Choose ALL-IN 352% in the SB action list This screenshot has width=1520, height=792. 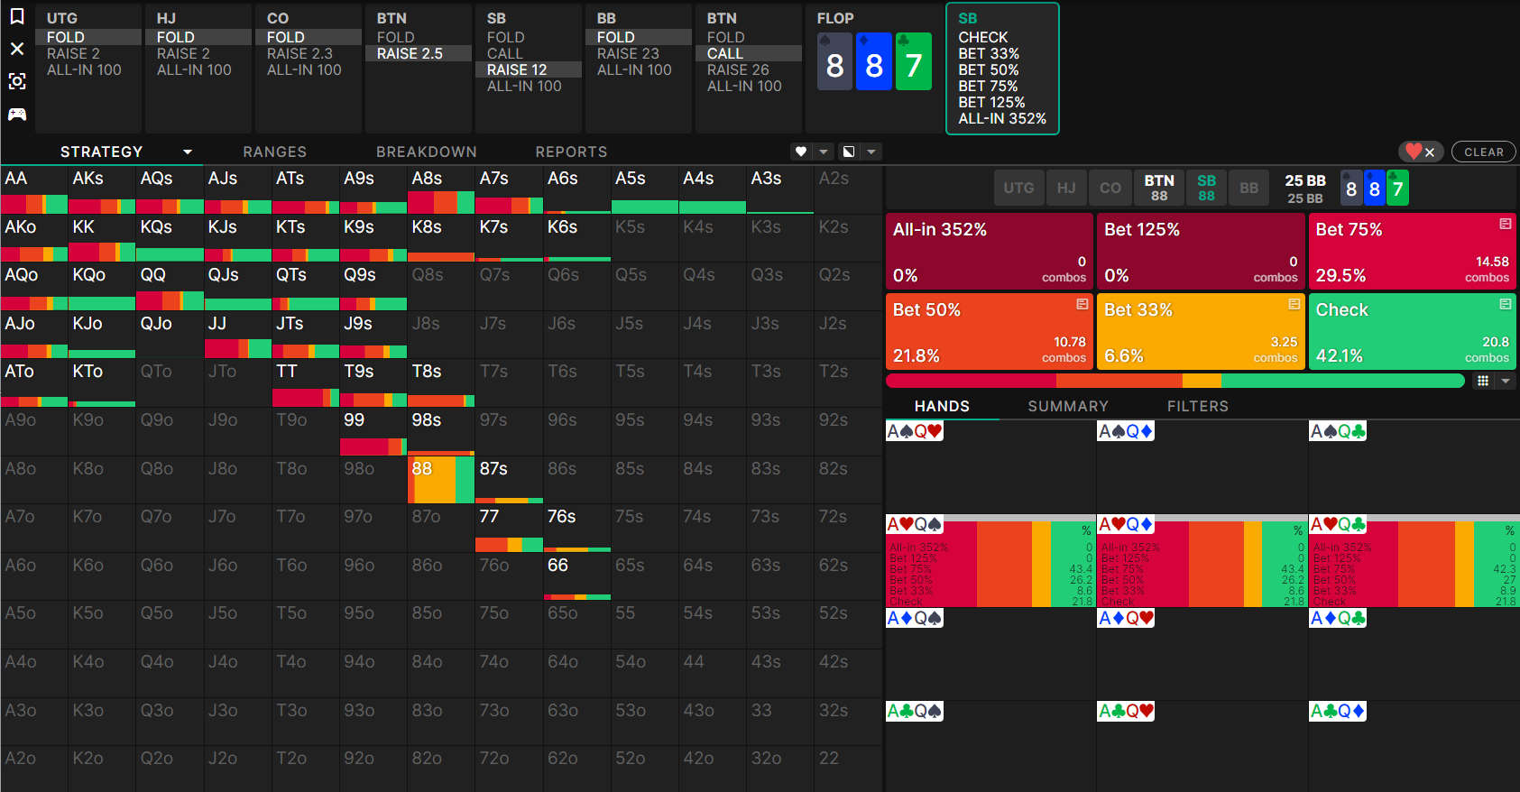[1002, 118]
